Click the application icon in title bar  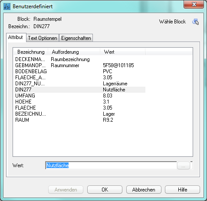7,6
